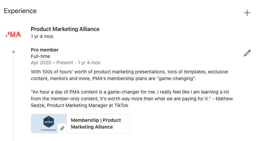Screen dimensions: 258x141
Task: Select the hexagon member badge image
Action: (x=49, y=121)
